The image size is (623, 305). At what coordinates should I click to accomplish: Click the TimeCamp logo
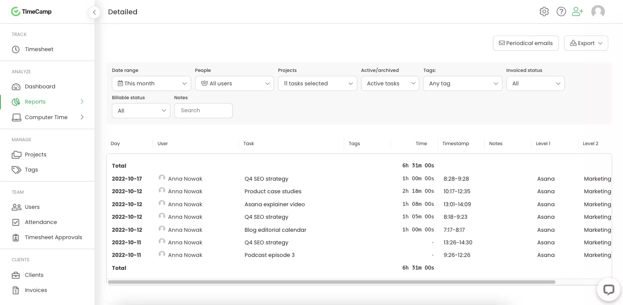(32, 12)
